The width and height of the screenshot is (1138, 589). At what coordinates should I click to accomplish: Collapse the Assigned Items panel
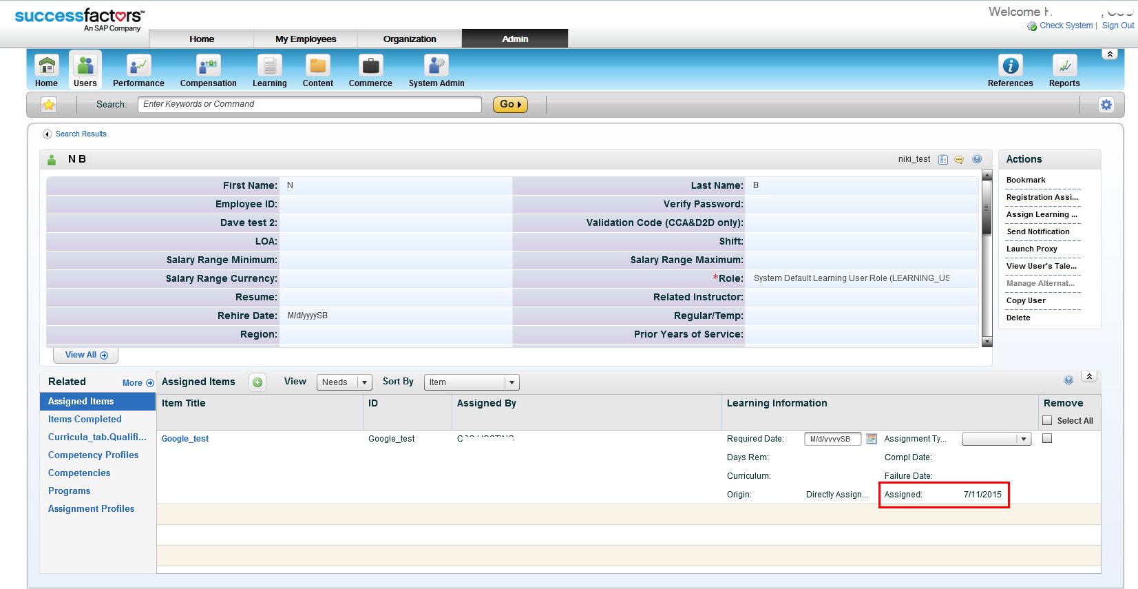point(1089,377)
